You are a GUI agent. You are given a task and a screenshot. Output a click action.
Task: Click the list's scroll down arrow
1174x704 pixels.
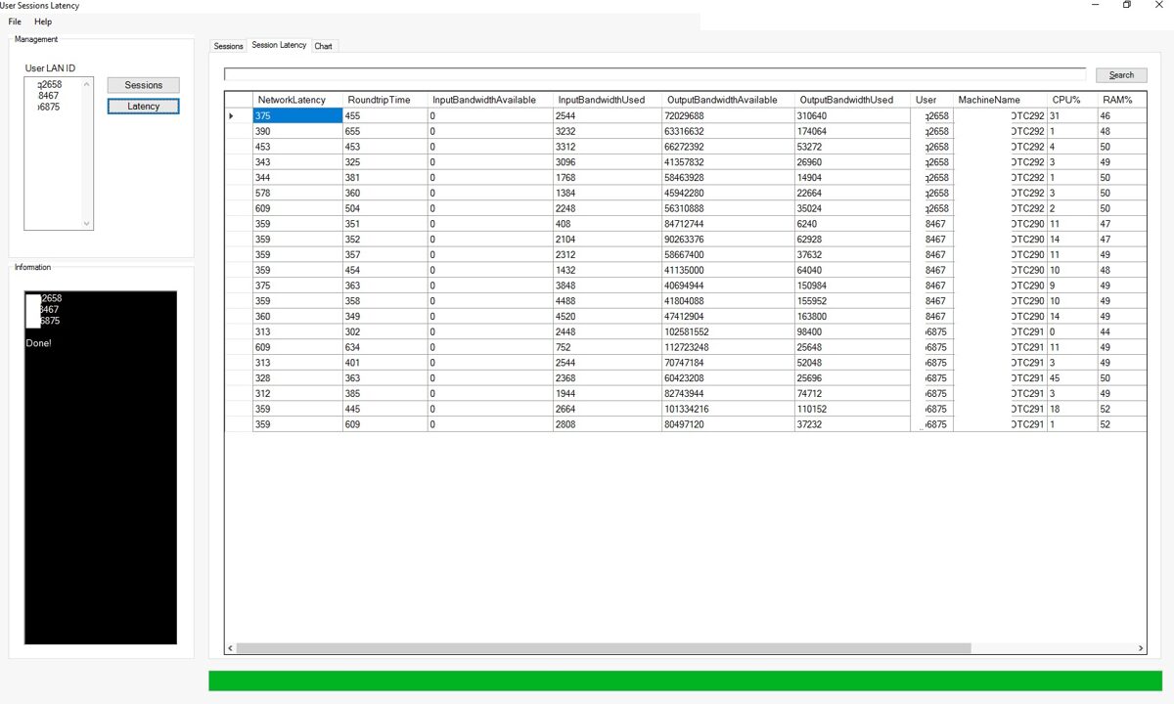click(87, 223)
